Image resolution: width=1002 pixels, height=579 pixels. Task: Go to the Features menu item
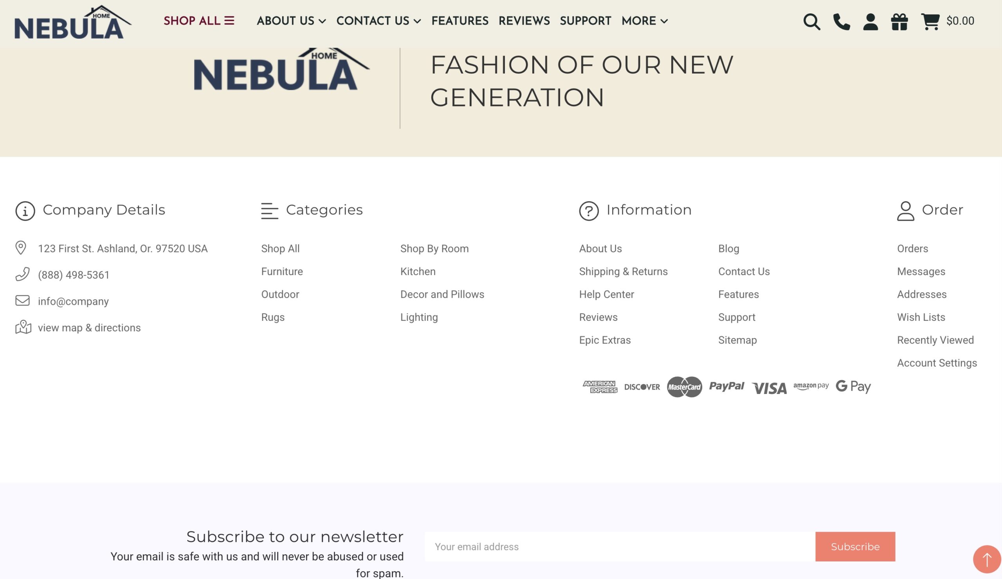click(460, 21)
